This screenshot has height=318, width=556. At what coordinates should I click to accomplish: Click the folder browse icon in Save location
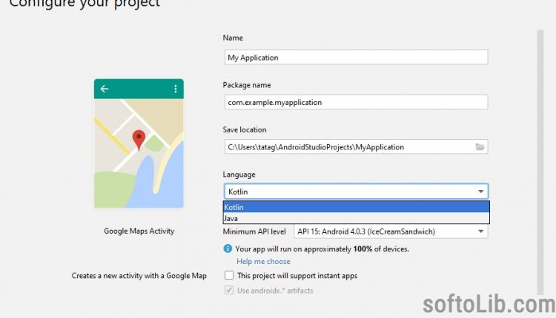coord(480,146)
